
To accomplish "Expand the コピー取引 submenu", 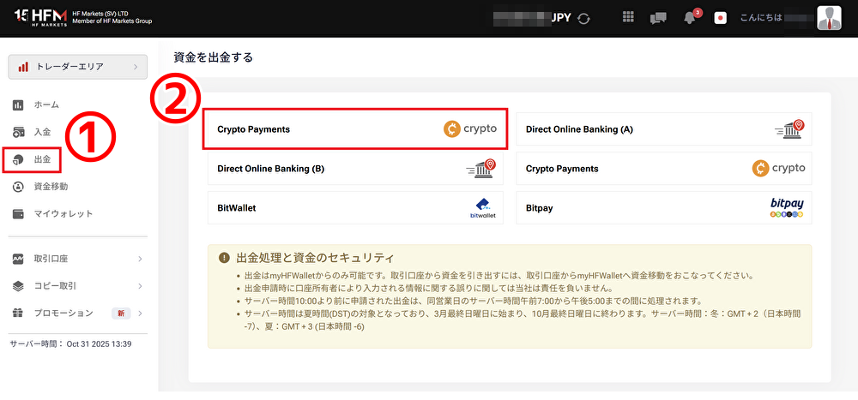I will pos(77,285).
